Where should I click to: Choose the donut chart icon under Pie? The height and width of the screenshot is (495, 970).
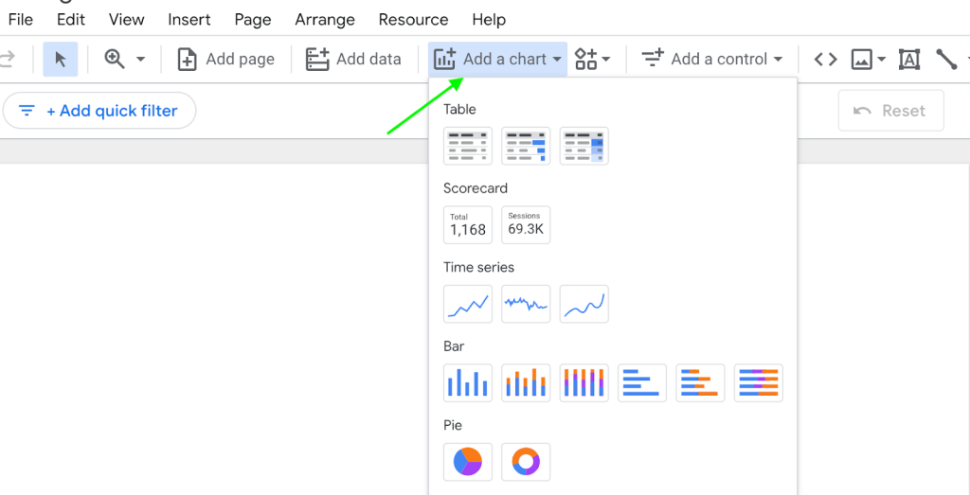(526, 462)
